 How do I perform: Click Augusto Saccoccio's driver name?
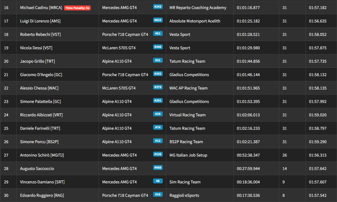point(37,169)
